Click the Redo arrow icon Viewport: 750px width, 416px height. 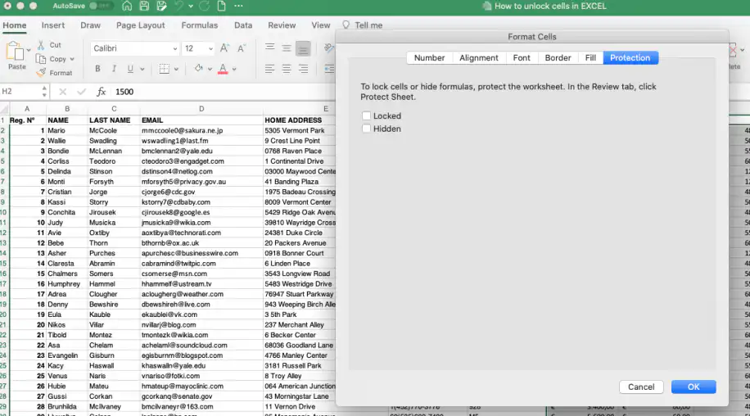pyautogui.click(x=204, y=7)
